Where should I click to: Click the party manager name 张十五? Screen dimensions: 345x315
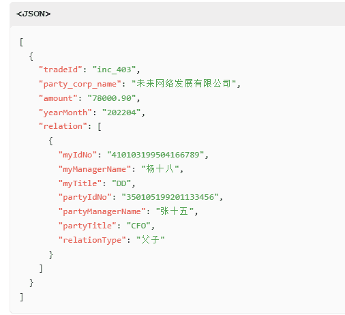pos(175,211)
